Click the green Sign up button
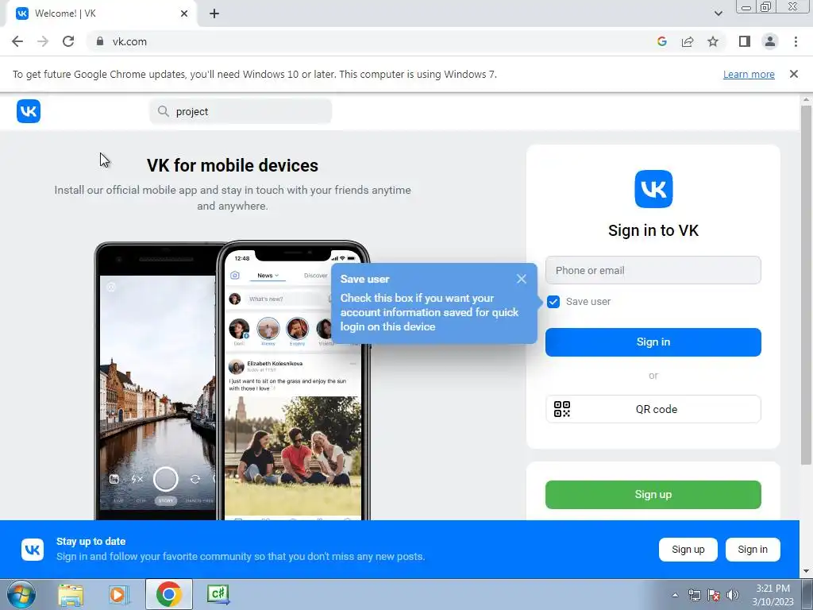The height and width of the screenshot is (610, 813). pyautogui.click(x=653, y=494)
